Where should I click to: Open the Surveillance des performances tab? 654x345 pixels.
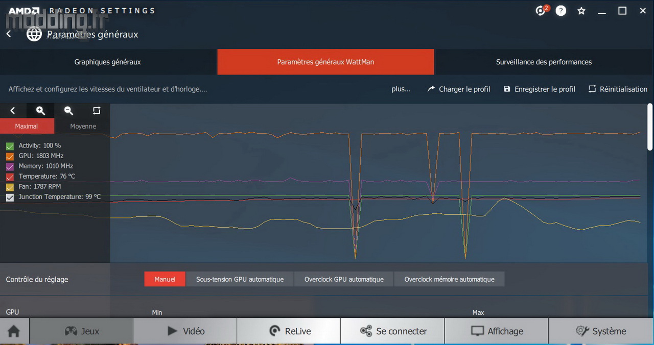point(544,62)
